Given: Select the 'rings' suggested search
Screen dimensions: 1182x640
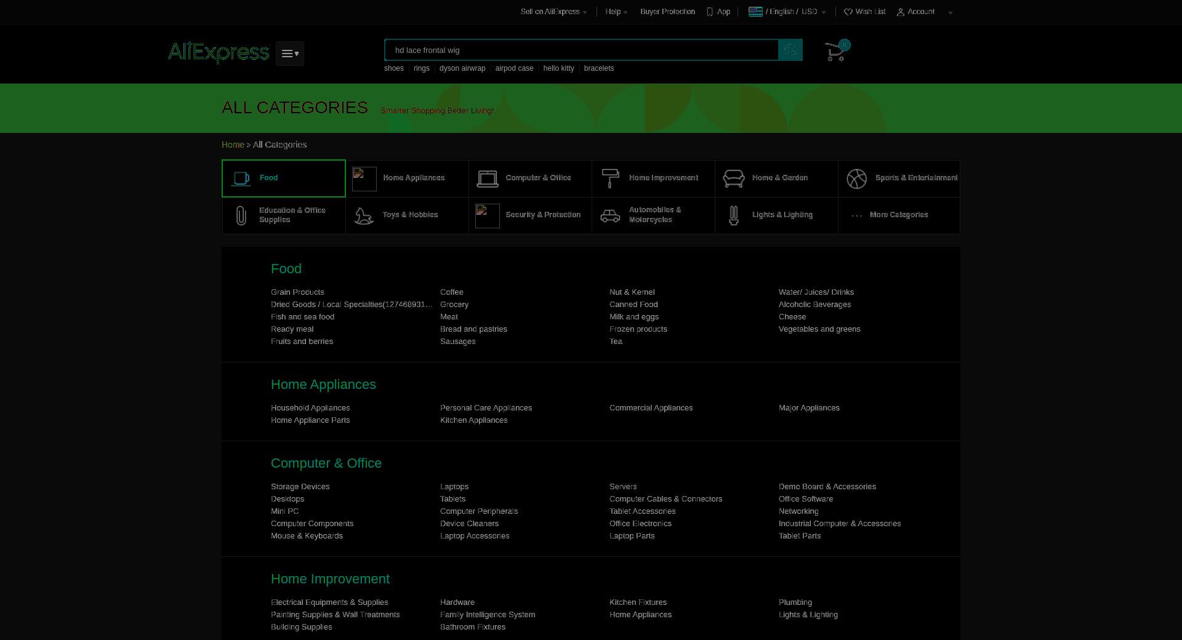Looking at the screenshot, I should (422, 68).
